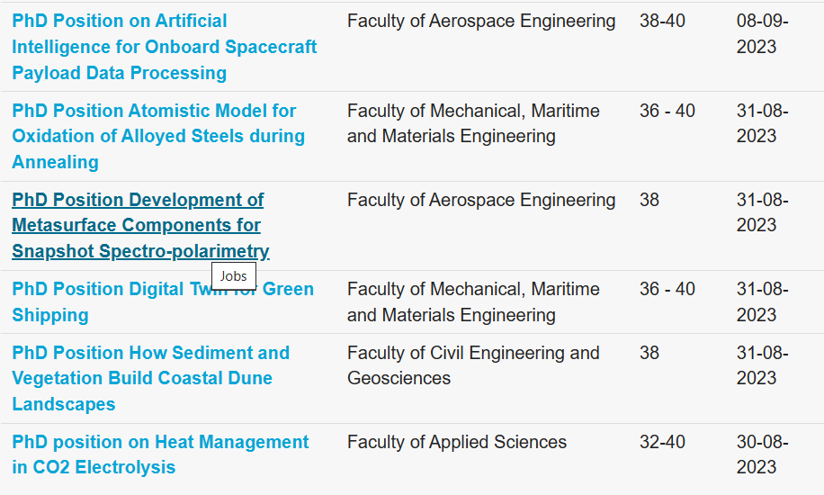Open Metasurface Components Spectro-polarimetry PhD link
This screenshot has height=495, width=824.
pyautogui.click(x=140, y=226)
